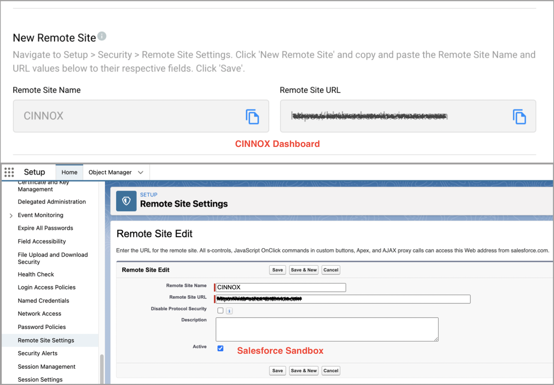The image size is (554, 385).
Task: Uncheck the Active checkbox
Action: click(221, 348)
